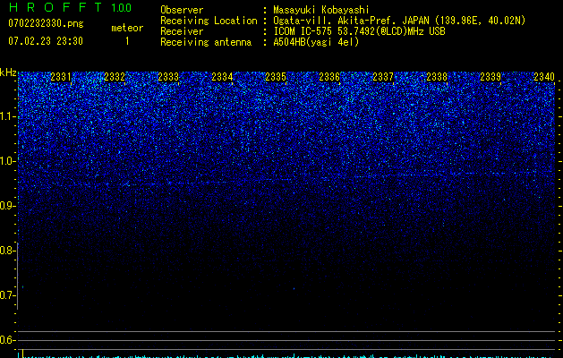Click the 2335 time marker
Image resolution: width=563 pixels, height=358 pixels.
(x=276, y=77)
